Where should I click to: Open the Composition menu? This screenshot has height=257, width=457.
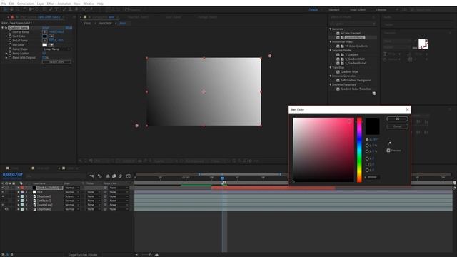(x=26, y=4)
